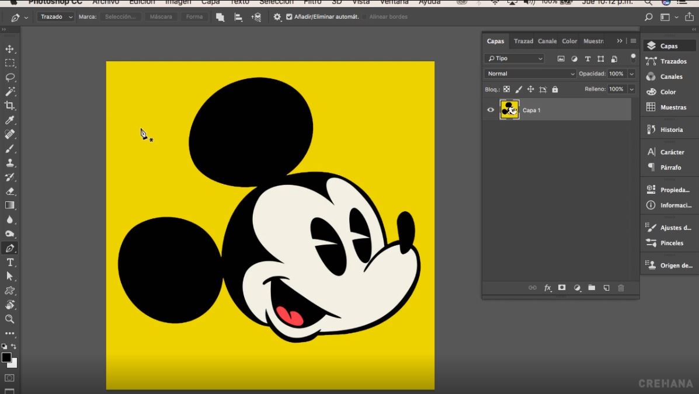Toggle type layer filter
The width and height of the screenshot is (699, 394).
(x=587, y=58)
